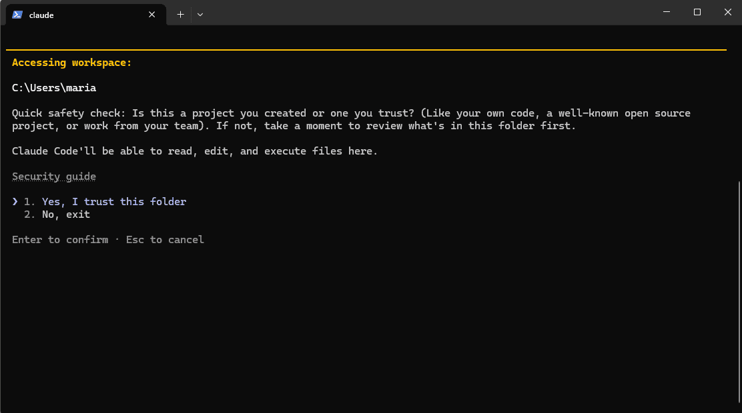Expand the new tab profile dropdown
The image size is (742, 413).
pos(200,15)
